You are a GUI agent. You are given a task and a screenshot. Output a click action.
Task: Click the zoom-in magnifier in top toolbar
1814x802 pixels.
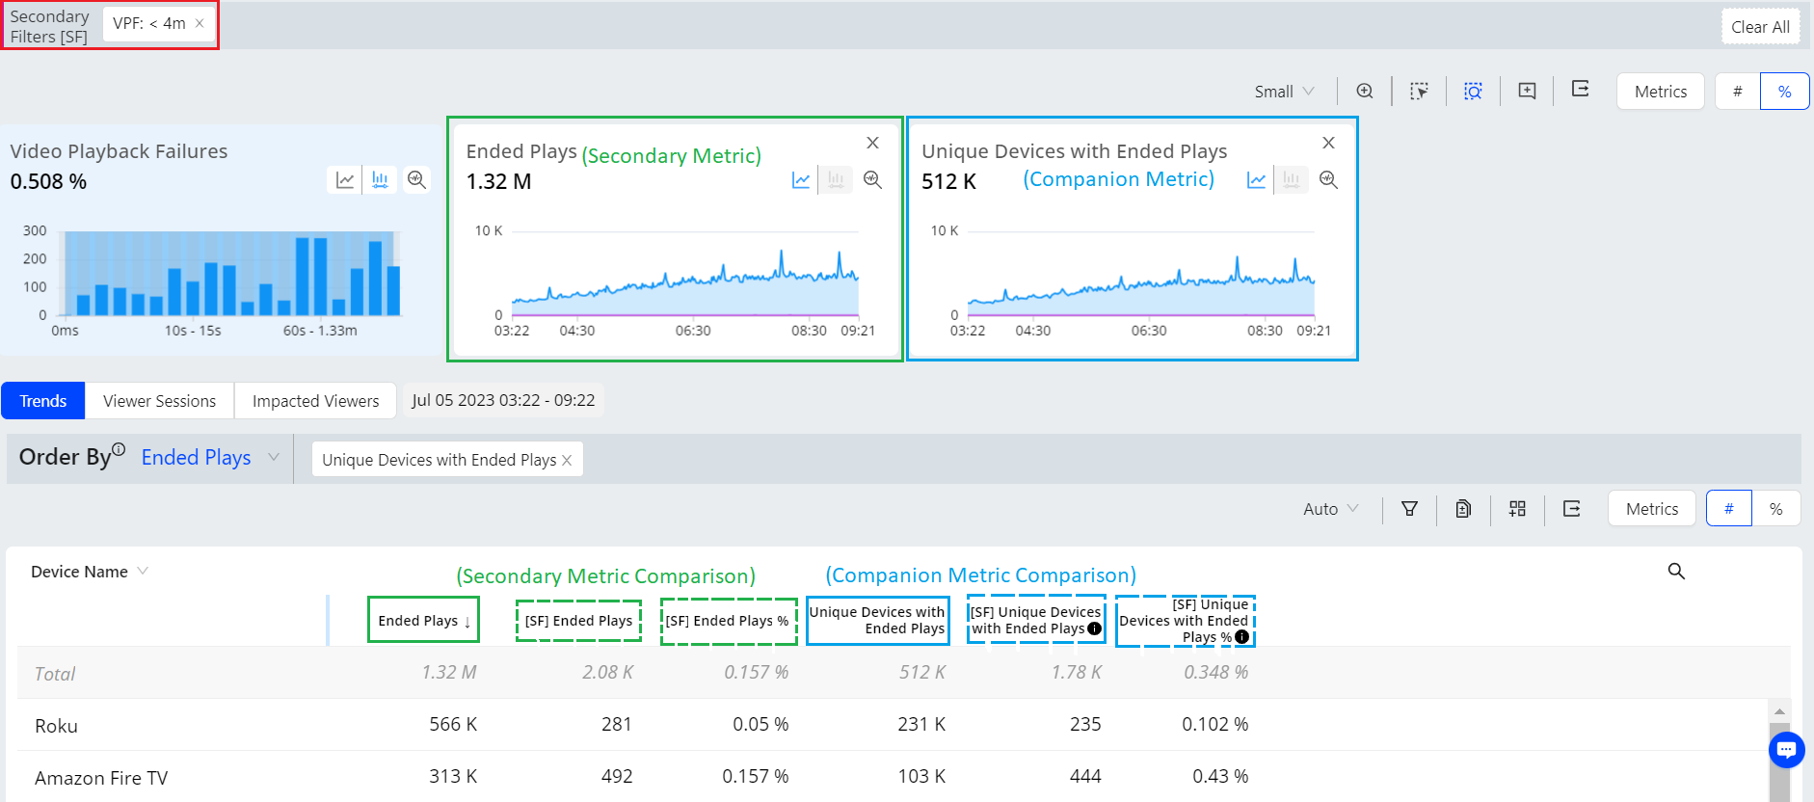tap(1364, 91)
